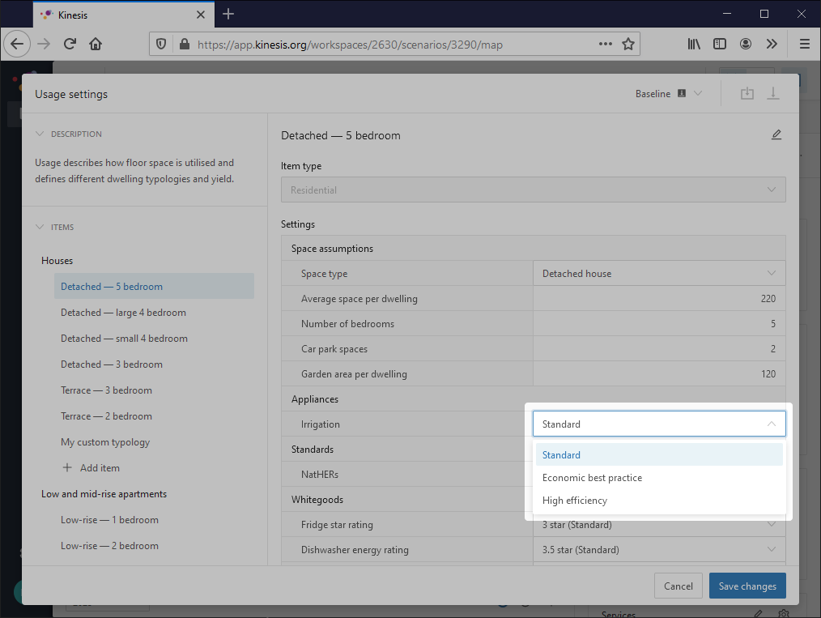Open the Dishwasher energy rating dropdown

659,550
